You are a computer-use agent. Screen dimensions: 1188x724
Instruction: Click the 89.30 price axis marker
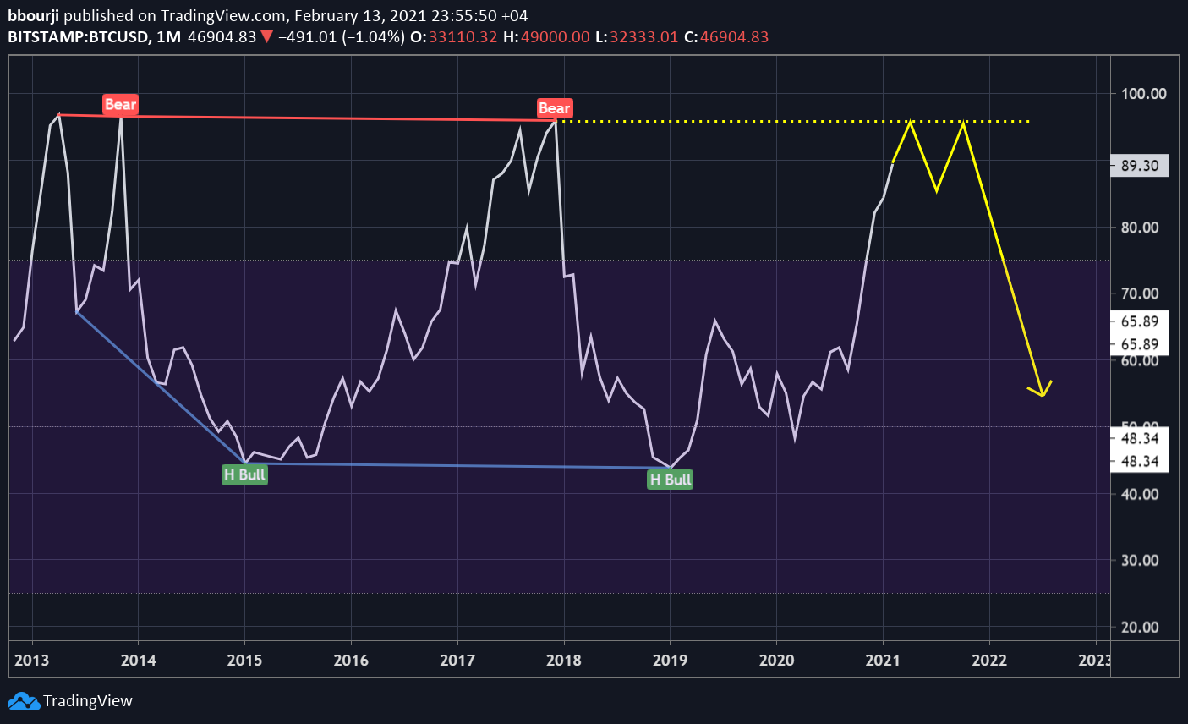pos(1140,165)
